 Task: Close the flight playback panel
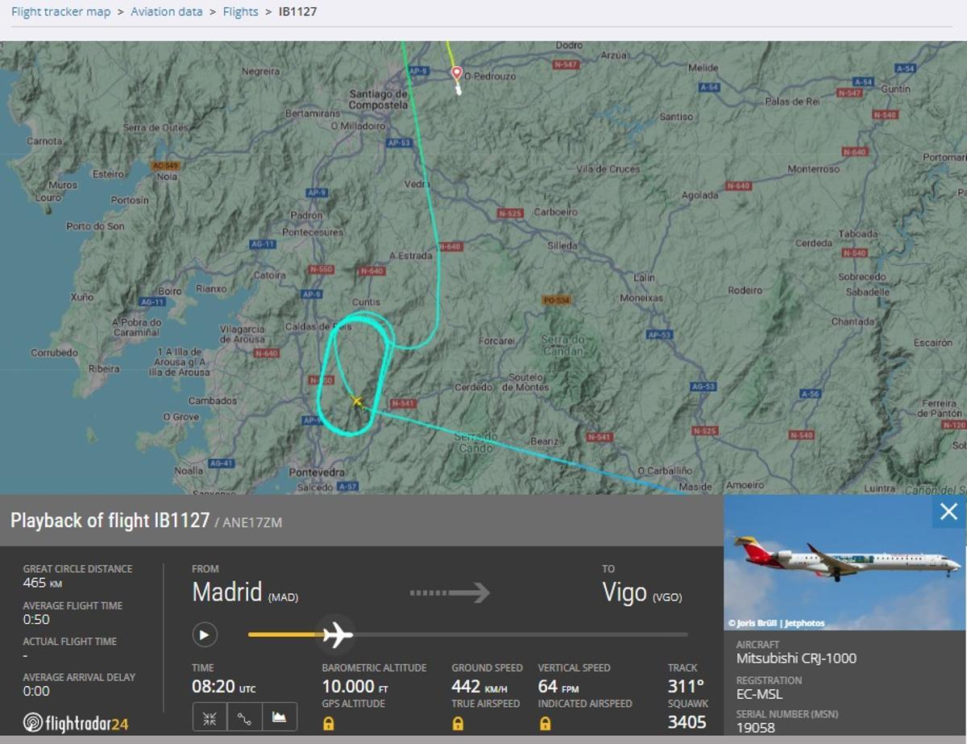[x=948, y=512]
